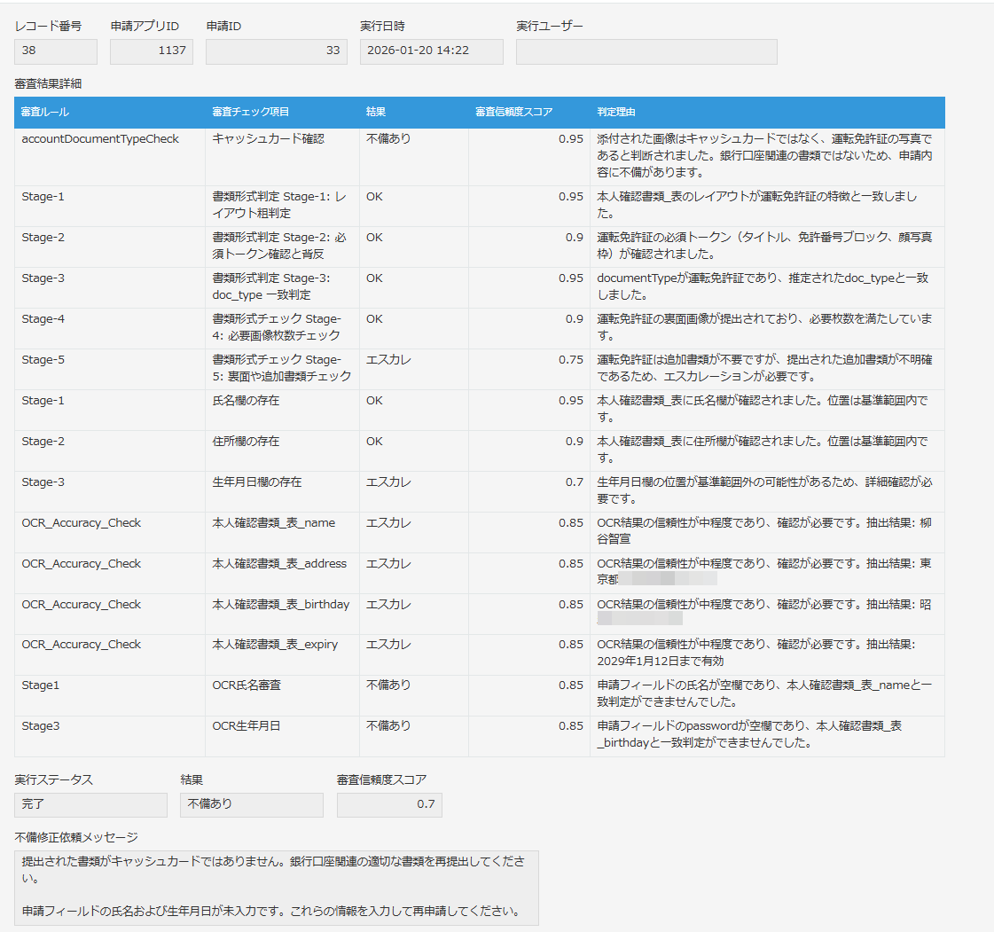Select the Stage-5 エスカレ result cell

tap(414, 369)
